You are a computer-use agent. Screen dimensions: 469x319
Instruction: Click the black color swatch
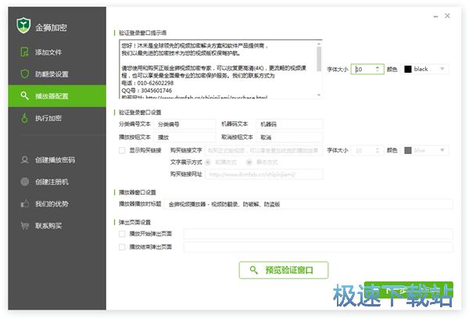pos(408,69)
